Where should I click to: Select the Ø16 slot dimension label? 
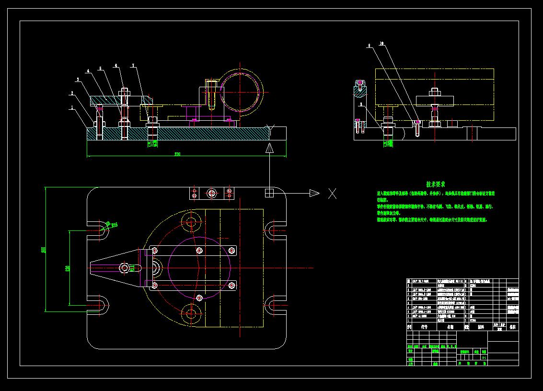pos(114,225)
